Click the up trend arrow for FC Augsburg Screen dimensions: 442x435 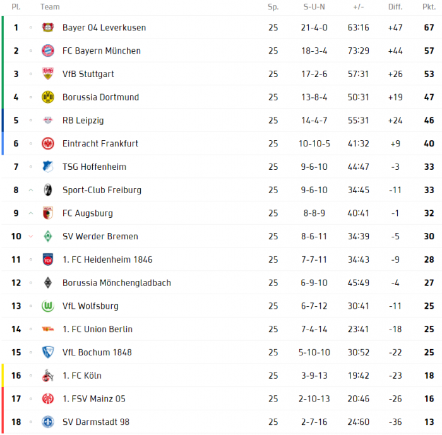(30, 213)
